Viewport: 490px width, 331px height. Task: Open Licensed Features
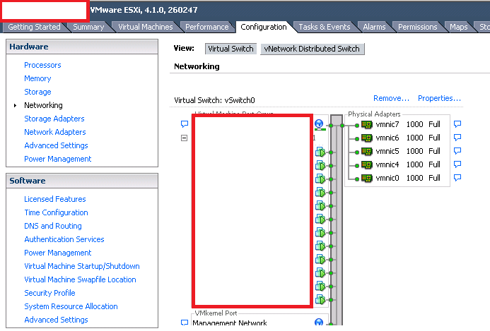coord(55,199)
